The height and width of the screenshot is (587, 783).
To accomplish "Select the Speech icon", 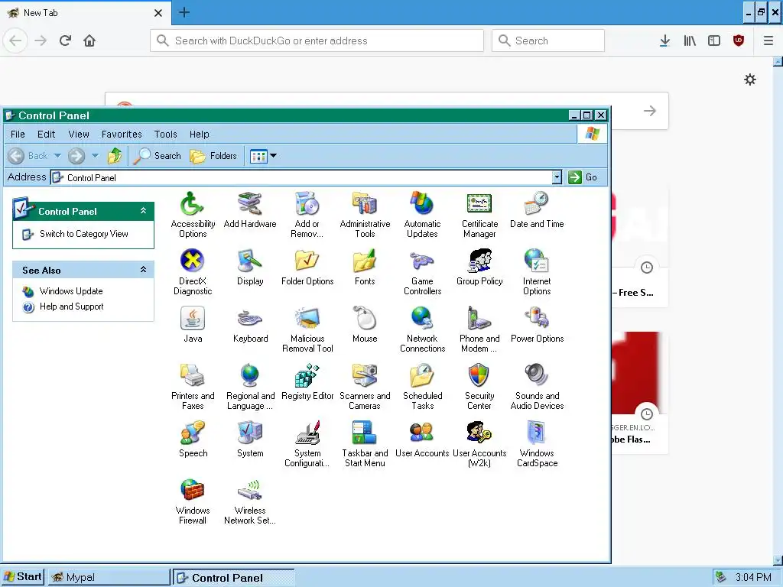I will (x=193, y=433).
